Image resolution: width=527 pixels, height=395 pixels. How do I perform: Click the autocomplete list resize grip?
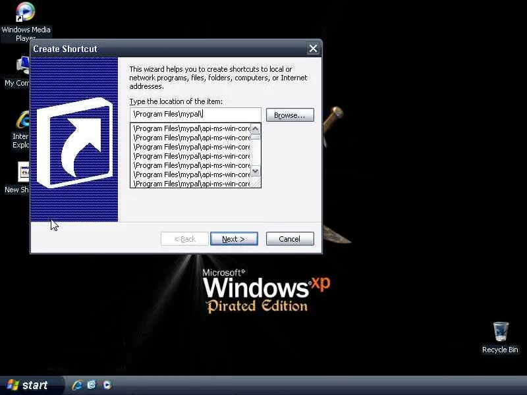(x=256, y=183)
